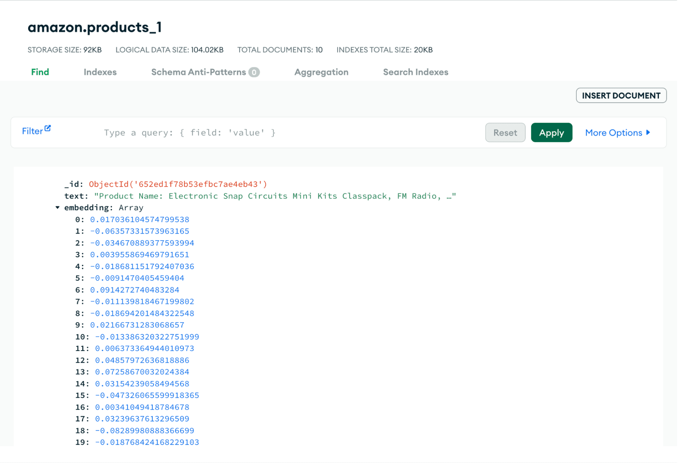Click the Reset filter button
Viewport: 687px width, 463px height.
click(504, 132)
